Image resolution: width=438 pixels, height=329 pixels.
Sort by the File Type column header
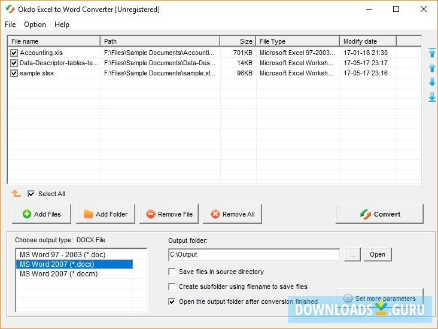point(298,41)
